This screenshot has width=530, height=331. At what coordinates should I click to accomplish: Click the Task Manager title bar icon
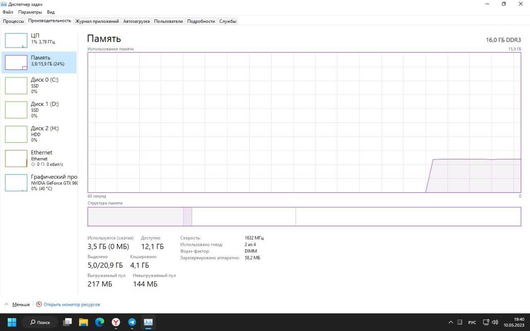[5, 4]
